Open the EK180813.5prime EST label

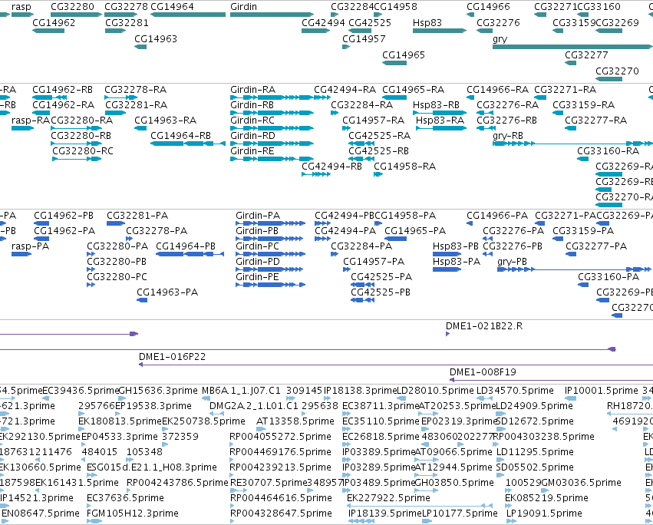point(120,421)
